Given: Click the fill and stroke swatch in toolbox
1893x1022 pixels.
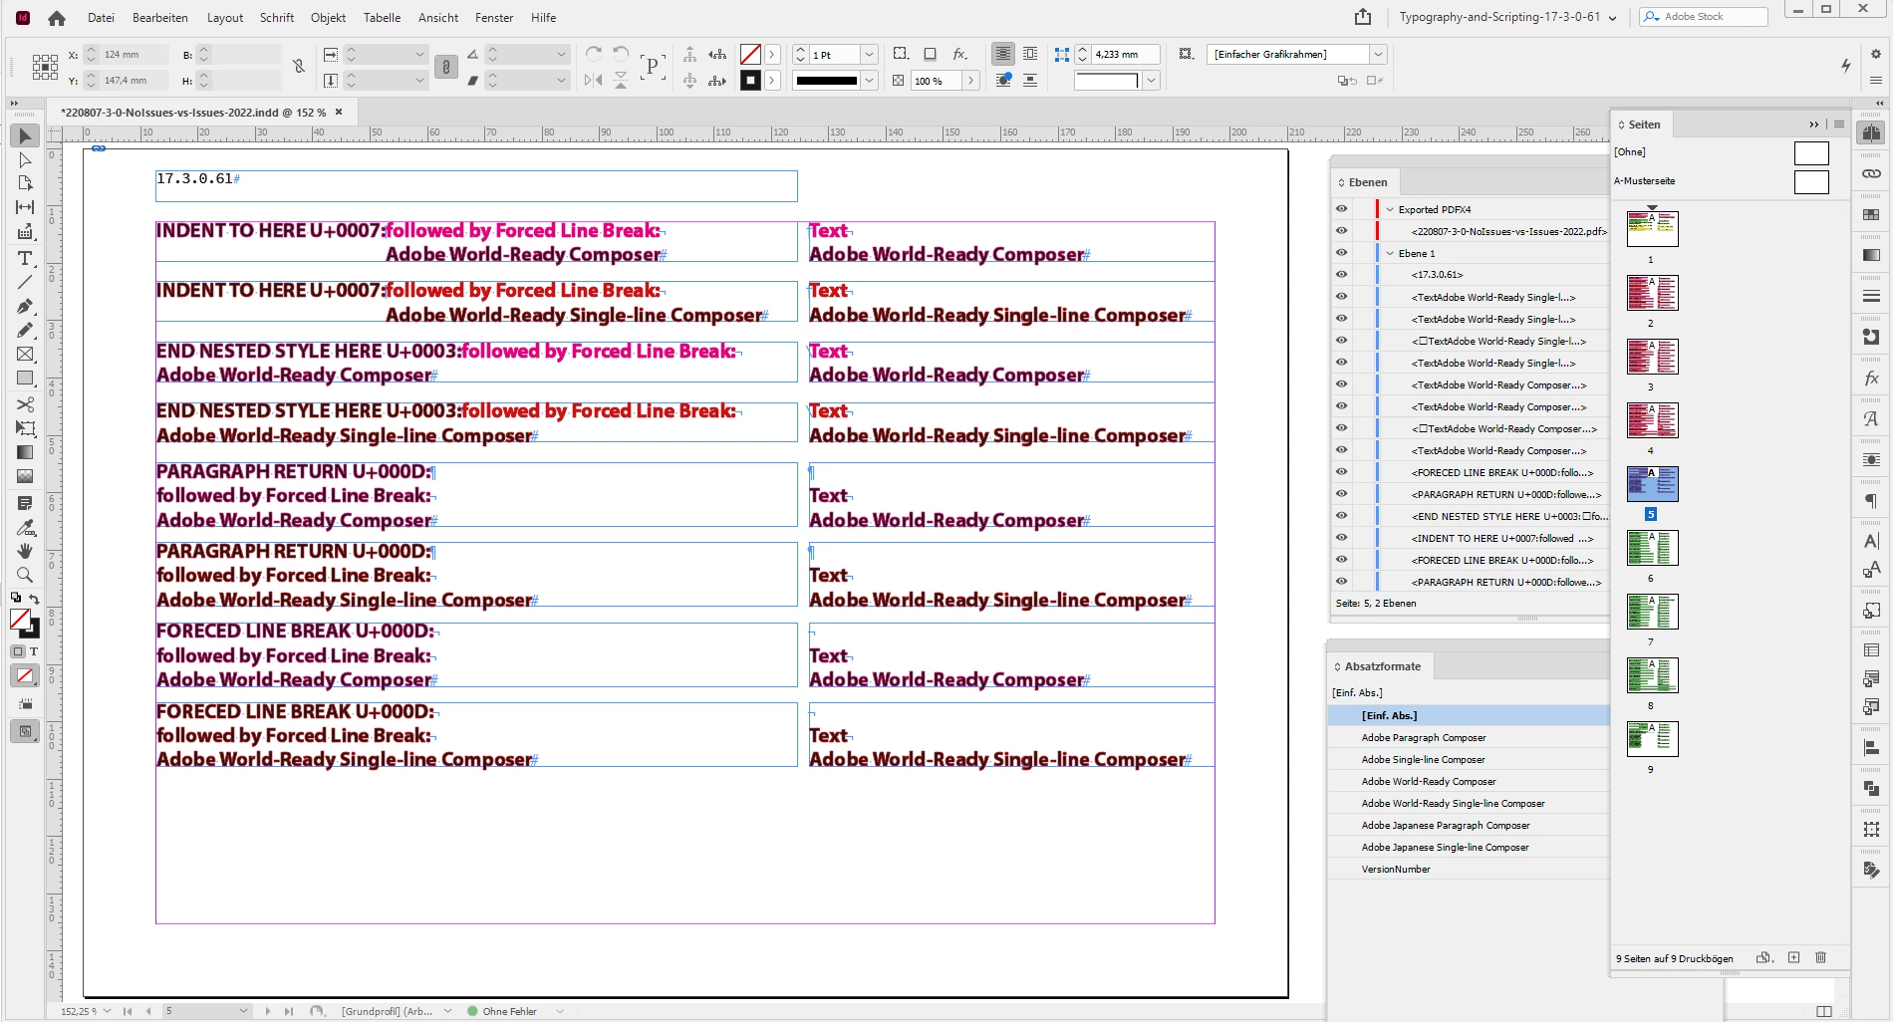Looking at the screenshot, I should point(24,623).
